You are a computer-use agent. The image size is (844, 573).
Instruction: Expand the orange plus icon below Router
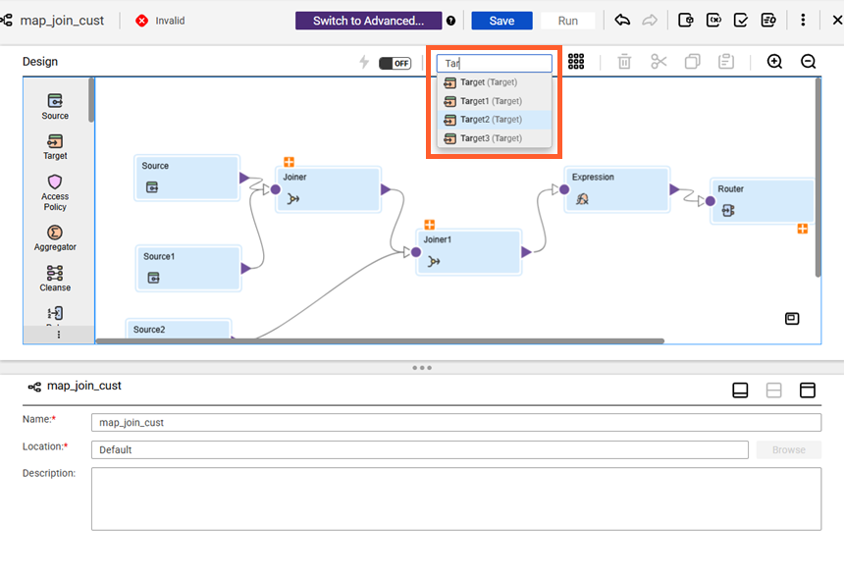803,229
